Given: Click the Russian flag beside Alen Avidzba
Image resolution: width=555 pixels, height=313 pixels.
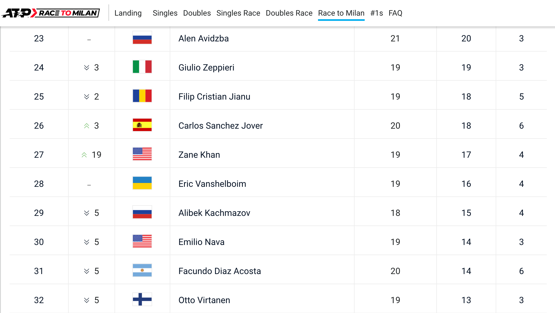Looking at the screenshot, I should [x=142, y=38].
